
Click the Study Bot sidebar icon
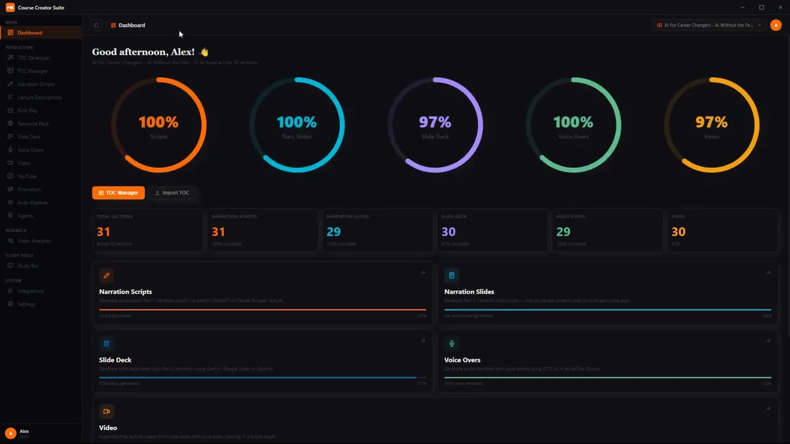[x=10, y=266]
